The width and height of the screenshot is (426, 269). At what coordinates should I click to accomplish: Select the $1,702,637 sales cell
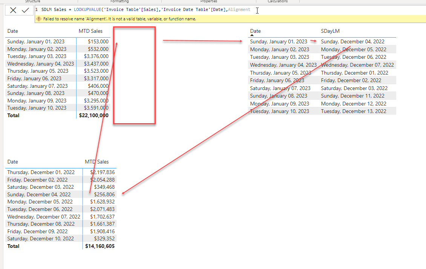(103, 217)
